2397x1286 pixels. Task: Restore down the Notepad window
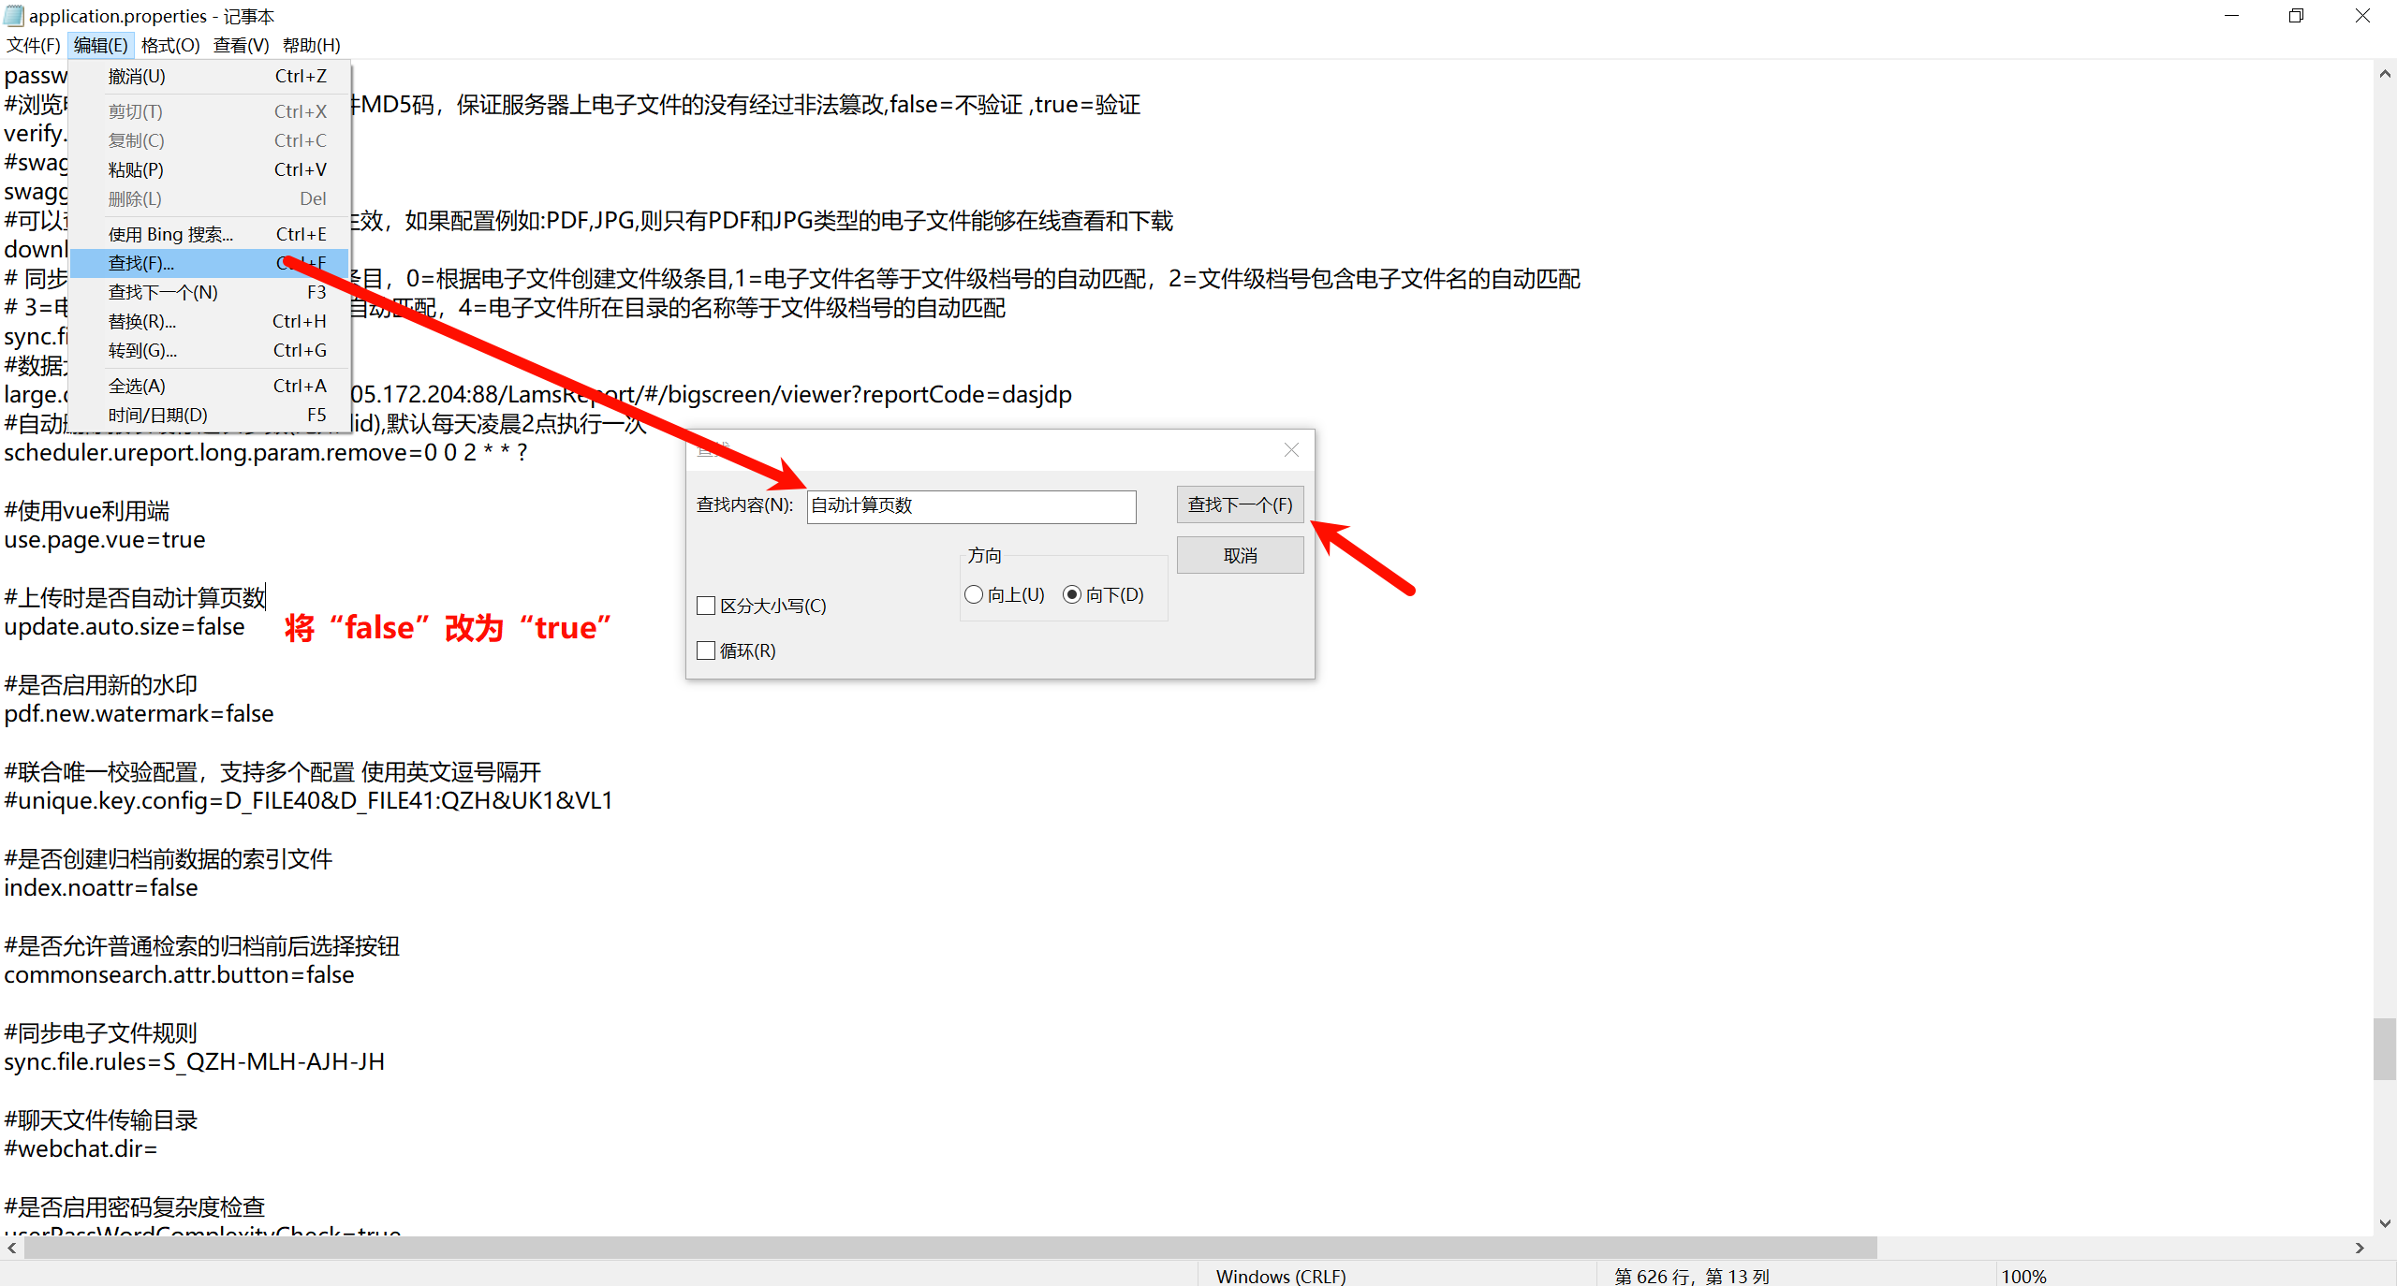[x=2296, y=16]
